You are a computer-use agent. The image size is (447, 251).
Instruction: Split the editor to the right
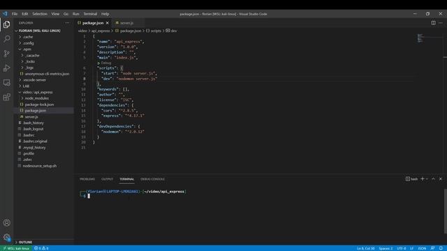(433, 23)
